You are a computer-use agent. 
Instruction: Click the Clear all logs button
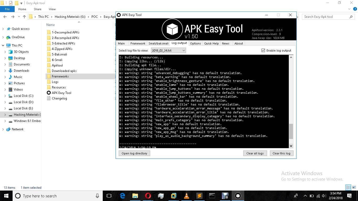[x=255, y=153]
